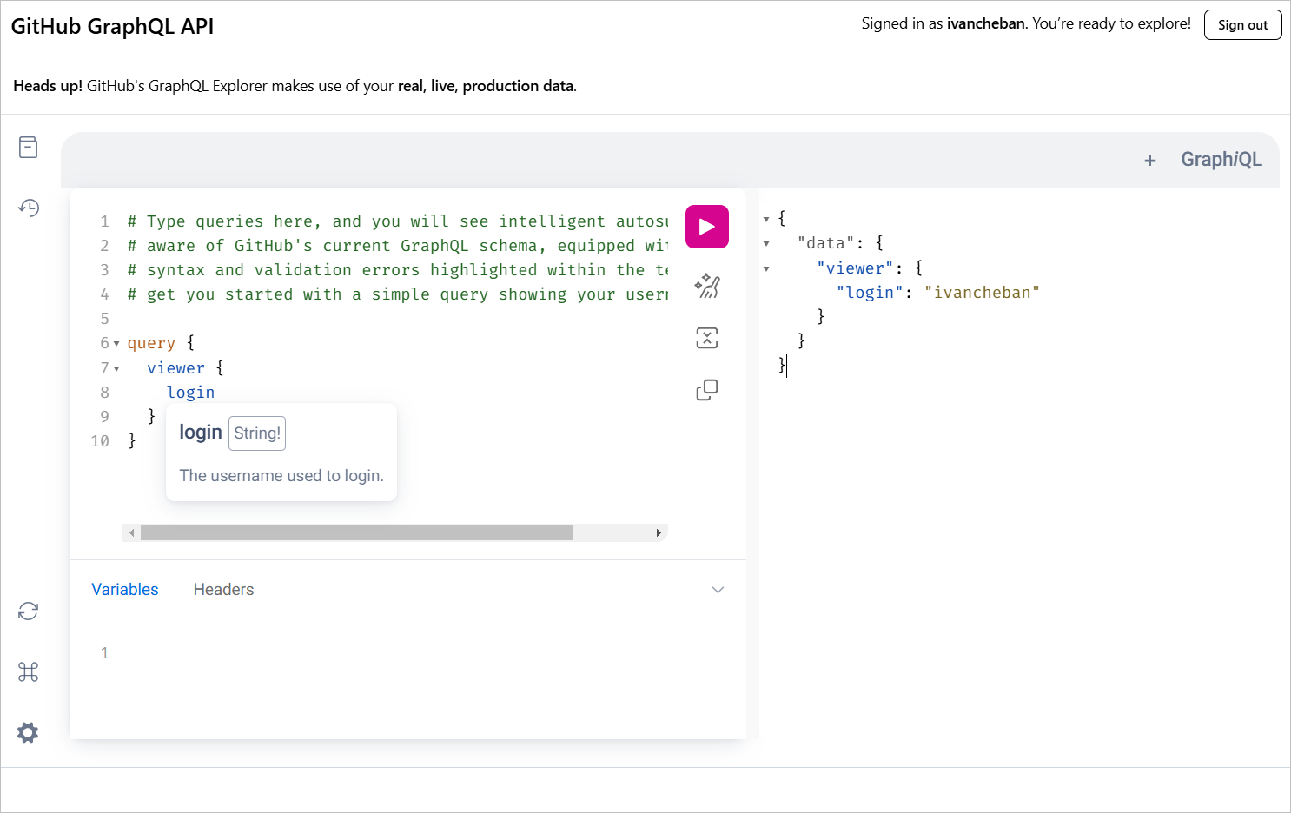Copy the query with the copy icon
Screen dimensions: 1291x813
[707, 390]
